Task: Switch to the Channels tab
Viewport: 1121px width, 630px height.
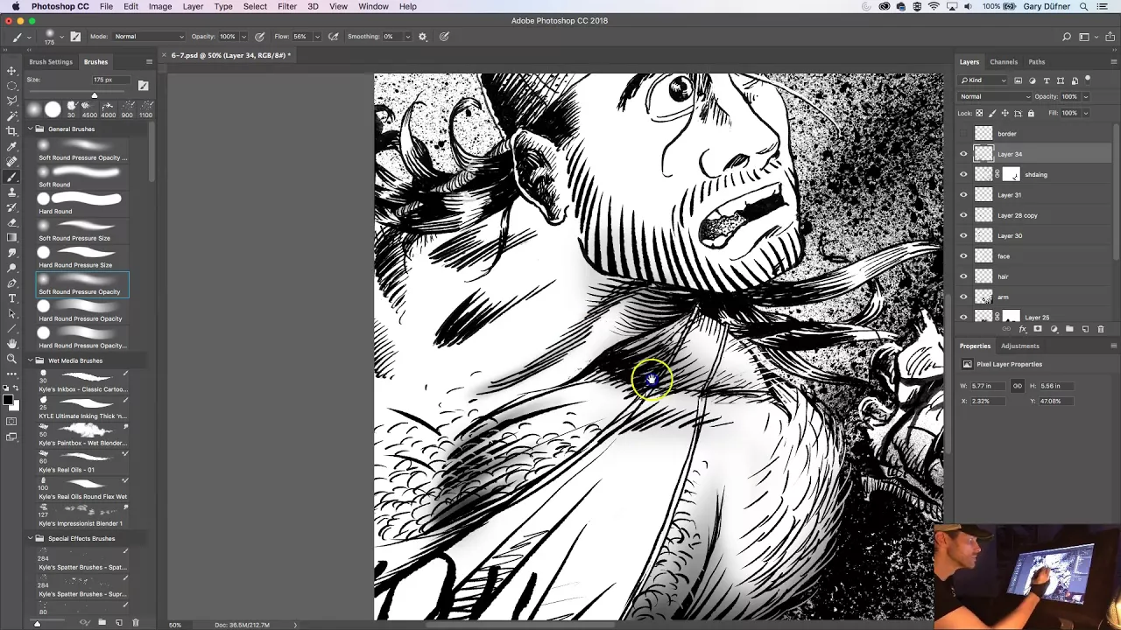Action: point(1004,62)
